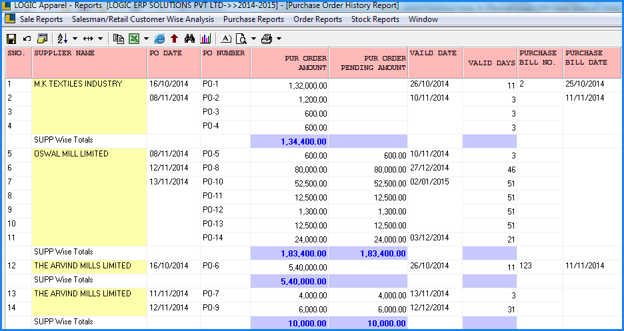
Task: Click the SUPPLIER NAME column header
Action: click(x=89, y=63)
